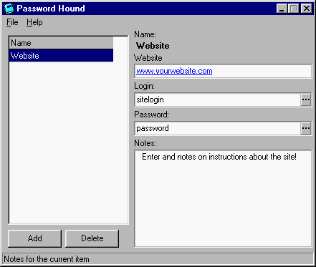Close the Password Hound window
The width and height of the screenshot is (316, 267).
307,9
